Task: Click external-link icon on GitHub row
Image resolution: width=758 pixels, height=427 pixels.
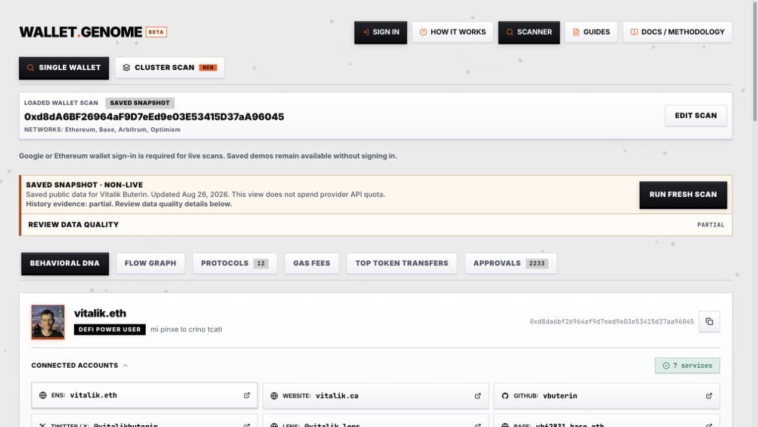Action: (709, 395)
